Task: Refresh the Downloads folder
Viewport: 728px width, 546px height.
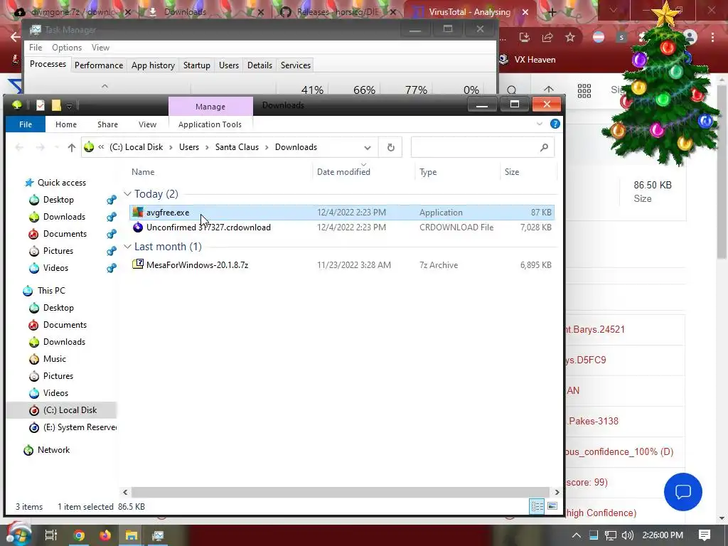Action: pos(391,148)
